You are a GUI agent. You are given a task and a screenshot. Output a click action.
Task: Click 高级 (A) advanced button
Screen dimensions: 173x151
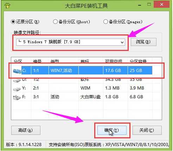pyautogui.click(x=26, y=130)
